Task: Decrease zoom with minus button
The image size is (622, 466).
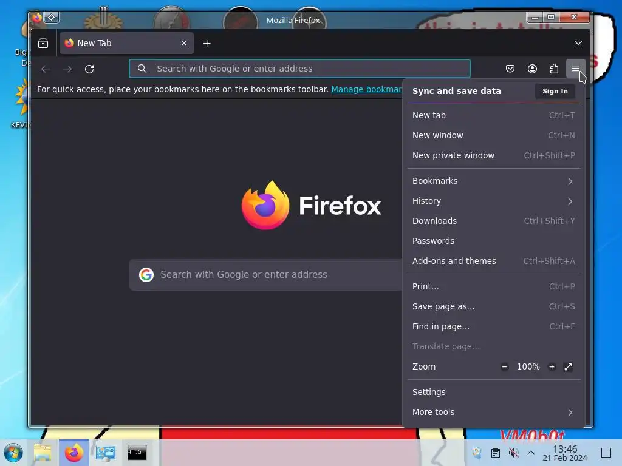Action: 504,367
